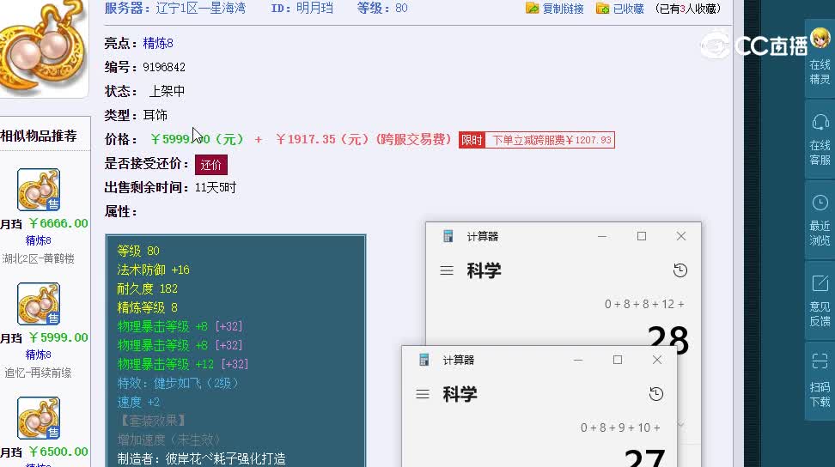Click the copy link folder icon
The width and height of the screenshot is (835, 467).
[x=532, y=8]
